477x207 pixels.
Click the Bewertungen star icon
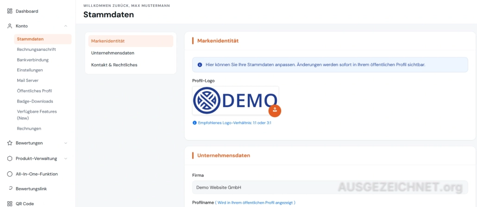tap(10, 143)
